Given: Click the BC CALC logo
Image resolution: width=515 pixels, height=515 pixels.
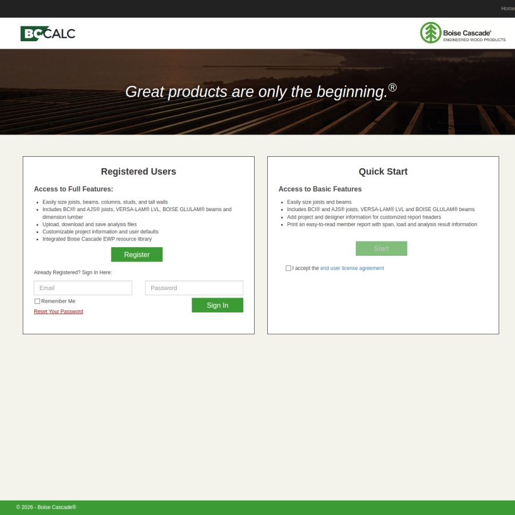Looking at the screenshot, I should pos(48,34).
